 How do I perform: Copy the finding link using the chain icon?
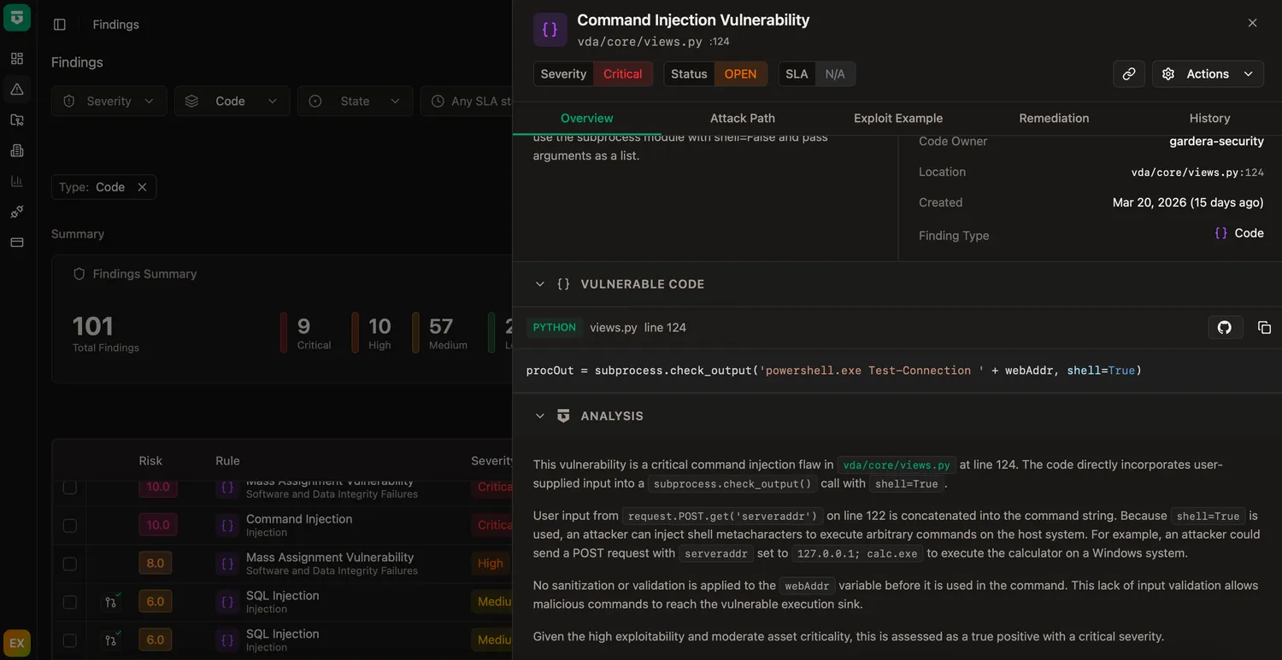coord(1129,74)
